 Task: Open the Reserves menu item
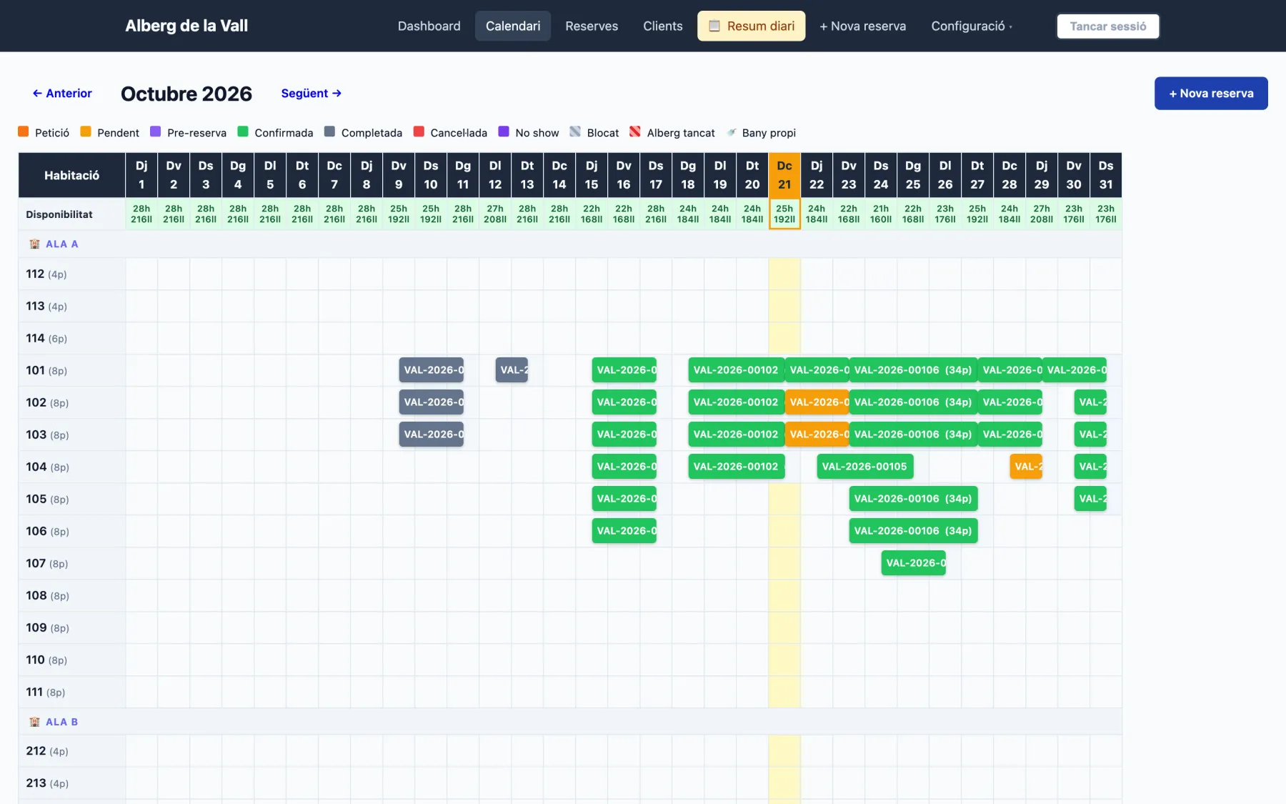[592, 26]
